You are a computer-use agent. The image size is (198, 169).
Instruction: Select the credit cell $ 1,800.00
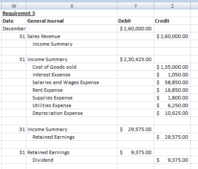[x=172, y=98]
